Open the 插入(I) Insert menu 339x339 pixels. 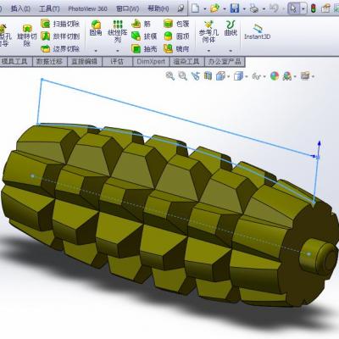pos(20,8)
